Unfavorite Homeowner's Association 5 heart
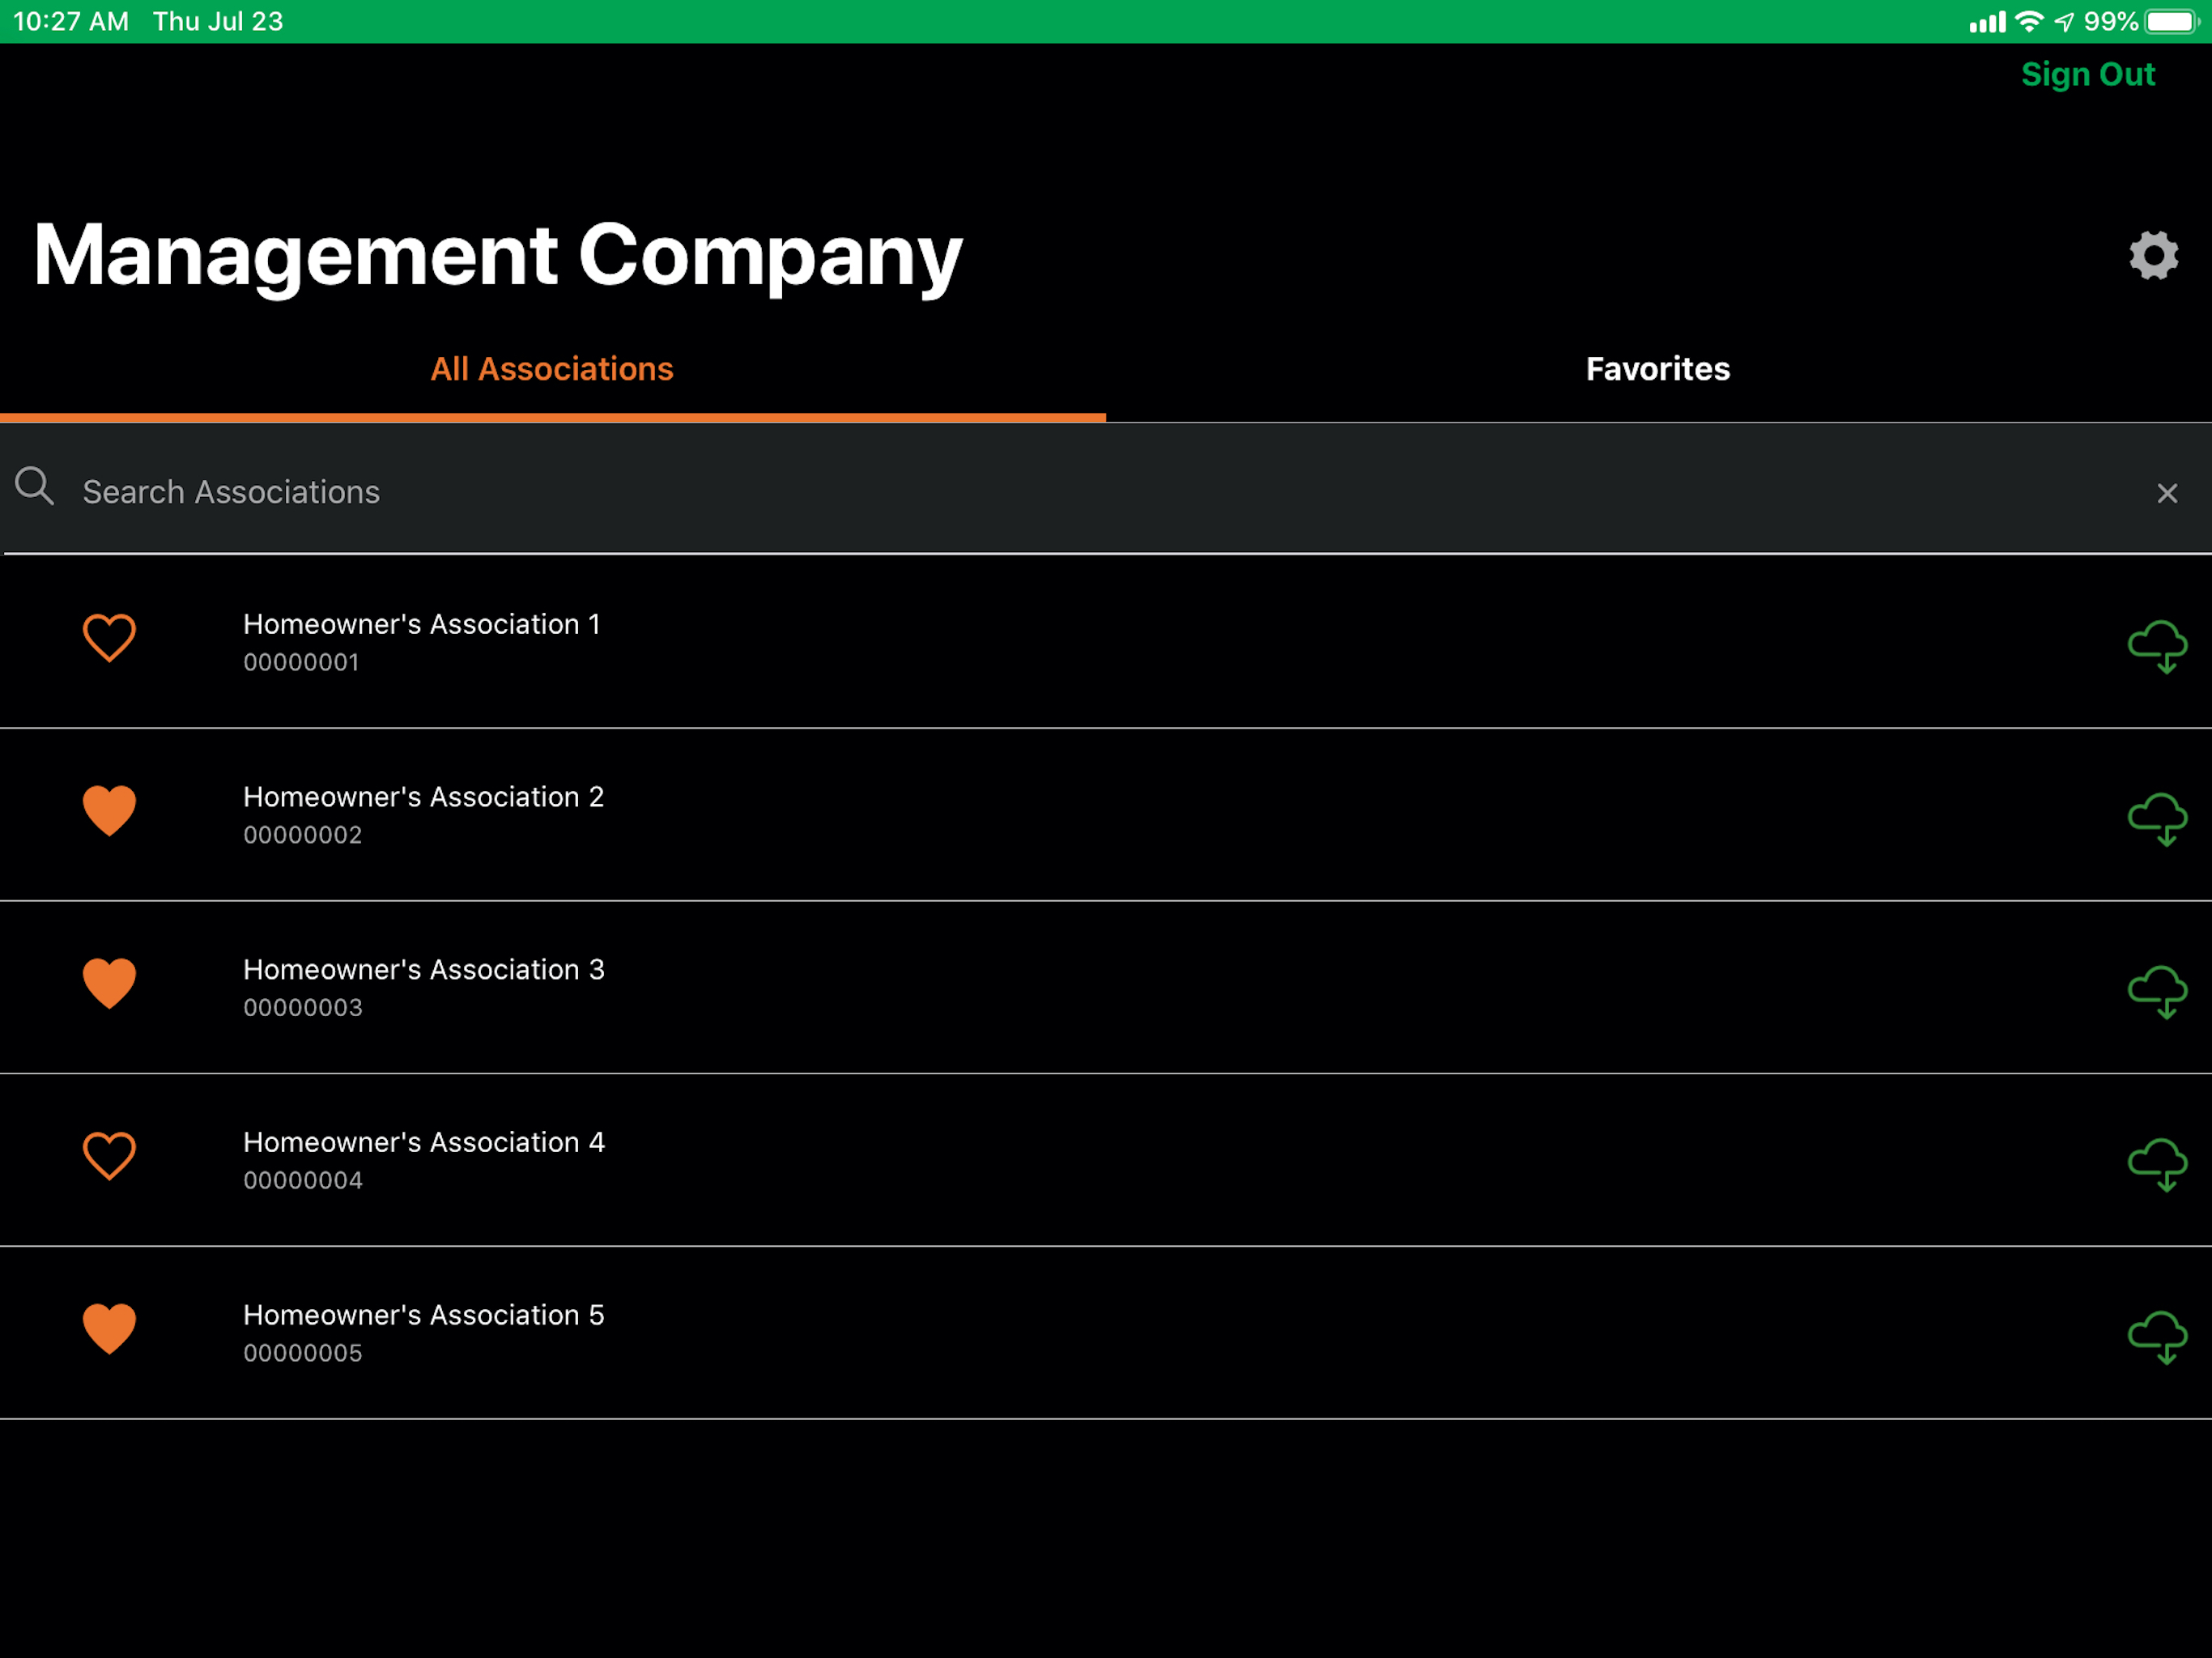Screen dimensions: 2212x1658 [x=109, y=1328]
